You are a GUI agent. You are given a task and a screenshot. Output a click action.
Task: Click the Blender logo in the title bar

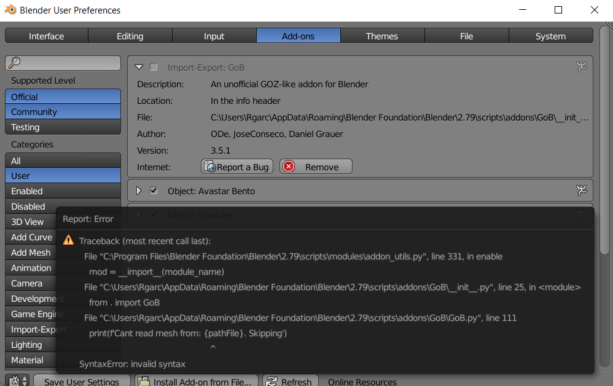point(10,10)
